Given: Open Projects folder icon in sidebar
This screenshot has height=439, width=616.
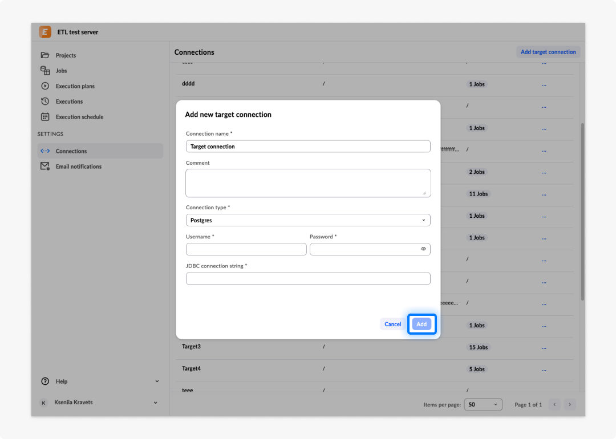Looking at the screenshot, I should click(45, 55).
